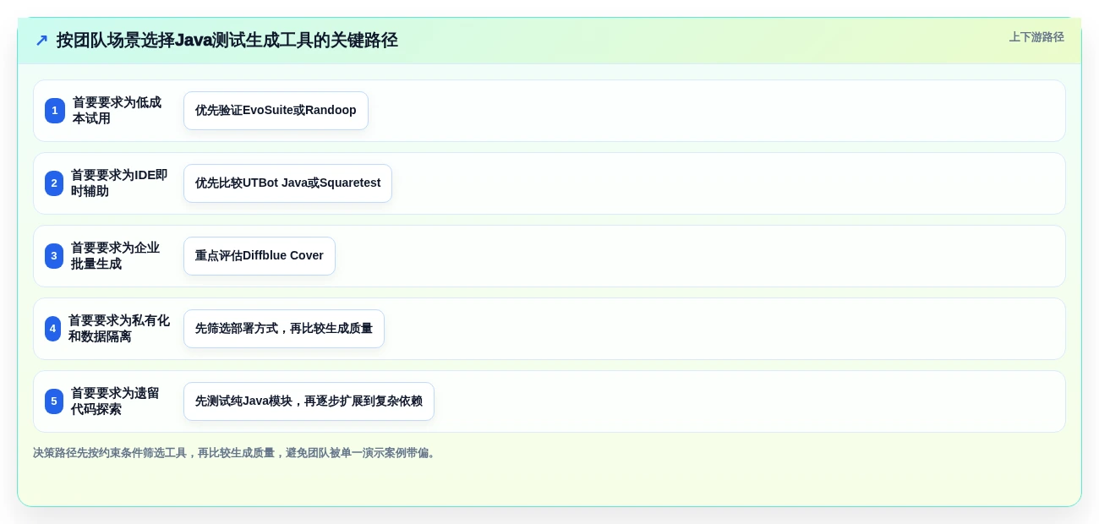
Task: Click the arrow icon beside the title
Action: click(x=41, y=41)
